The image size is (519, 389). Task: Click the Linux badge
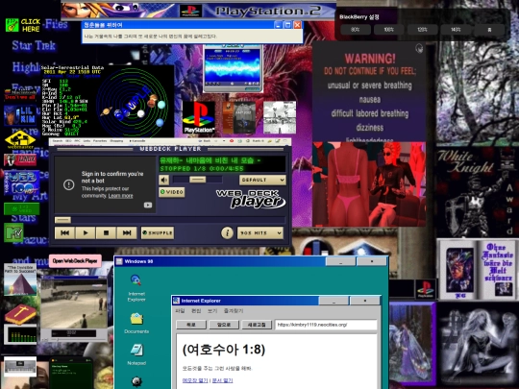pos(20,160)
